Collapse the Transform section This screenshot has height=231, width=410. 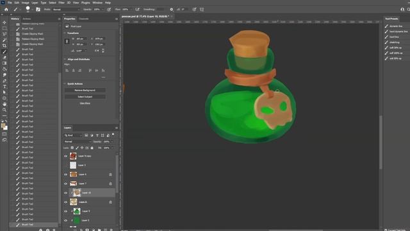point(65,33)
